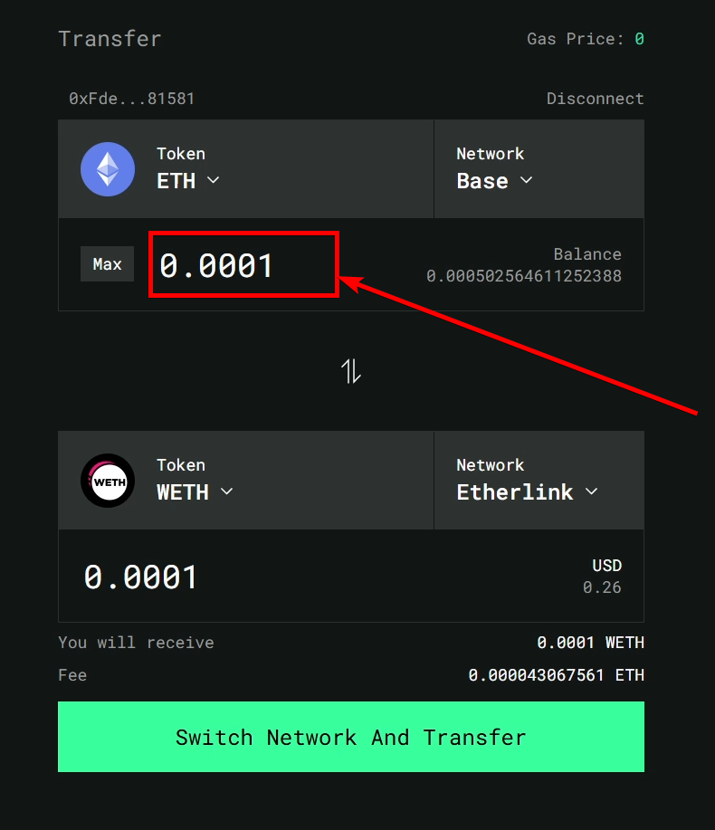Image resolution: width=715 pixels, height=830 pixels.
Task: Click the You will receive WETH amount
Action: [x=590, y=642]
